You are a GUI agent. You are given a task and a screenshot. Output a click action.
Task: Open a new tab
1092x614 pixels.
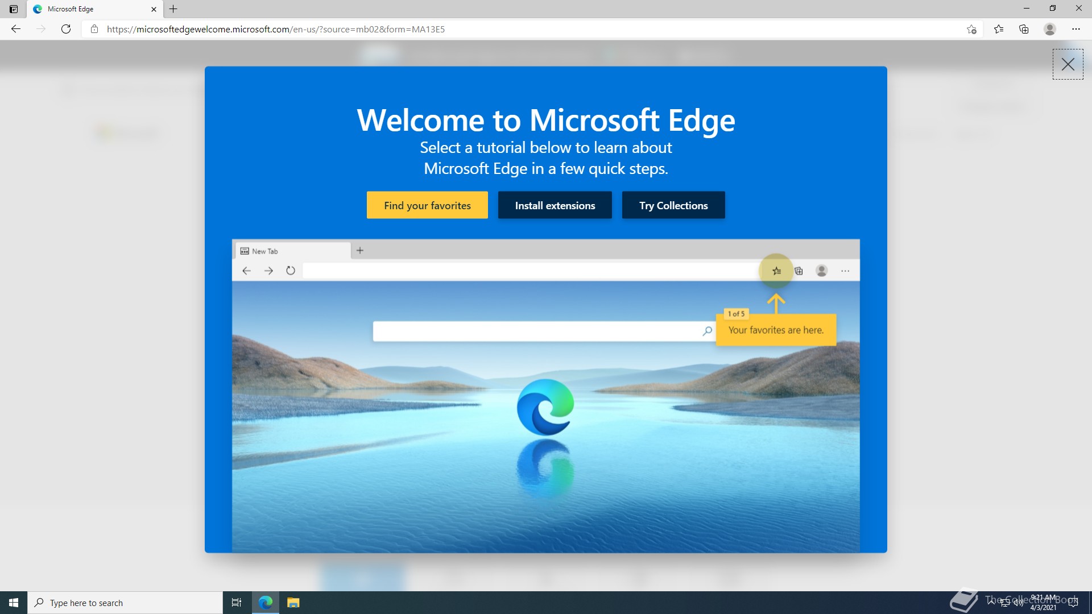(173, 9)
